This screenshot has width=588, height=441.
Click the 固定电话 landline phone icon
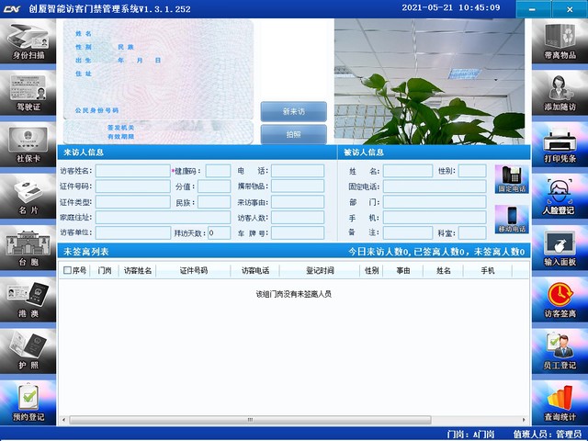(x=512, y=178)
